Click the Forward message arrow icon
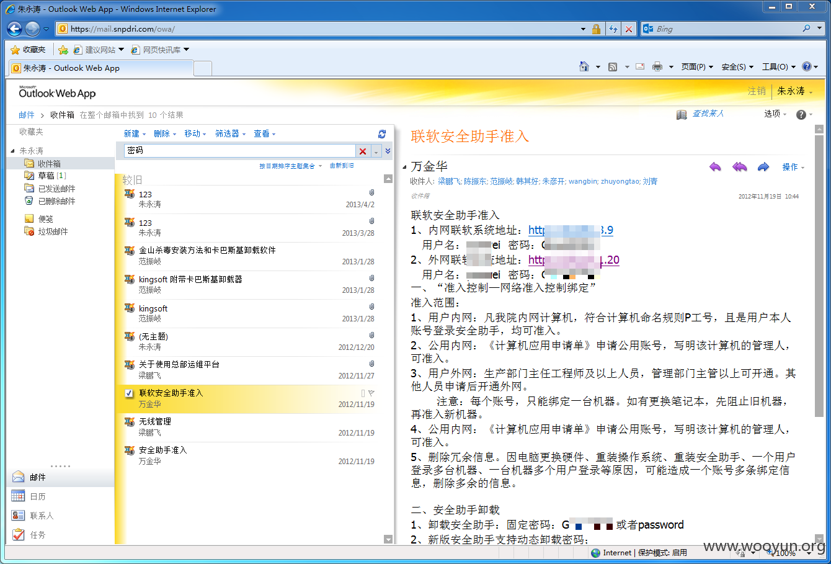The image size is (831, 564). 763,167
